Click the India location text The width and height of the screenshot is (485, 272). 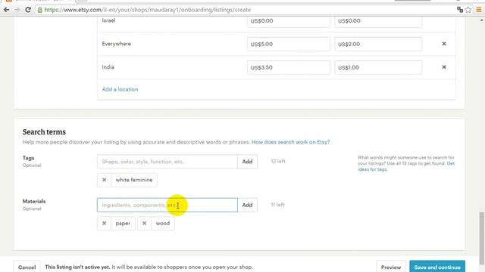pyautogui.click(x=108, y=67)
